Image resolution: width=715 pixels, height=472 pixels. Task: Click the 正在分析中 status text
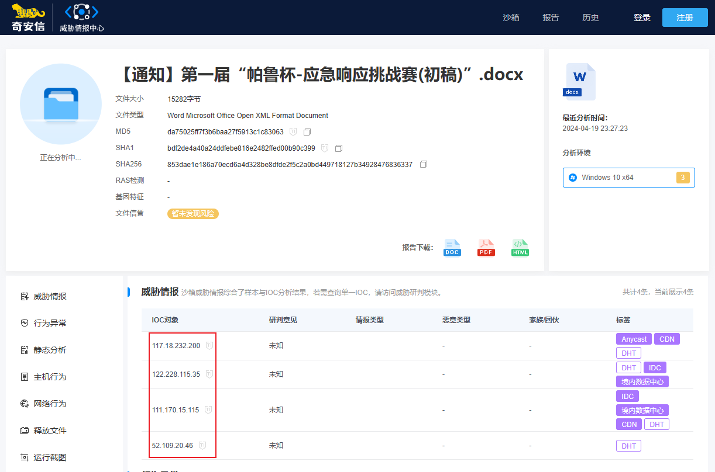(60, 158)
